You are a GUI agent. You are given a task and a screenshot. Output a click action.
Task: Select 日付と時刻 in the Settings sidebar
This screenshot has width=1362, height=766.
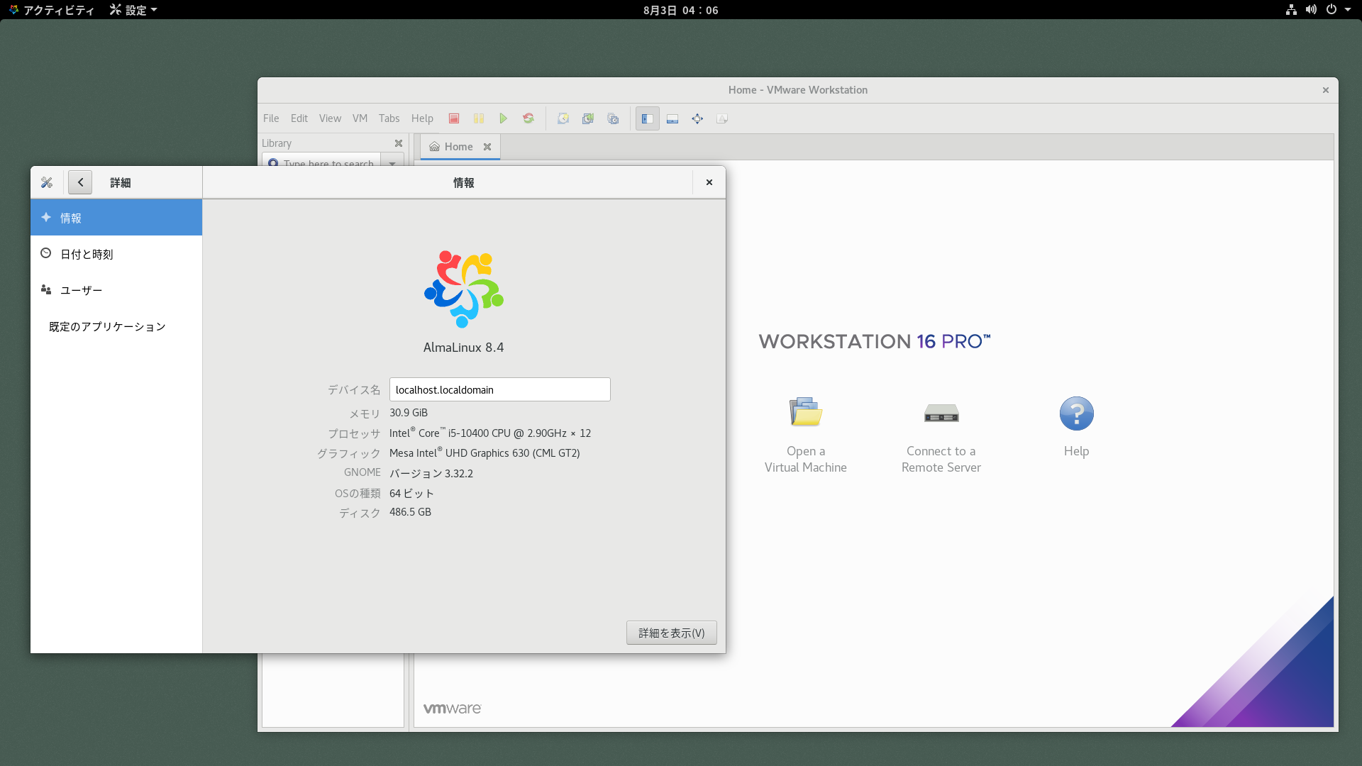point(116,254)
